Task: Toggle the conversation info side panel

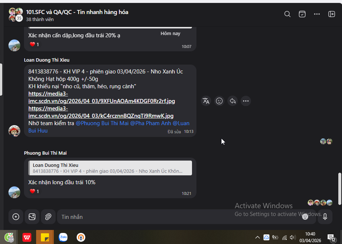Action: pos(332,14)
